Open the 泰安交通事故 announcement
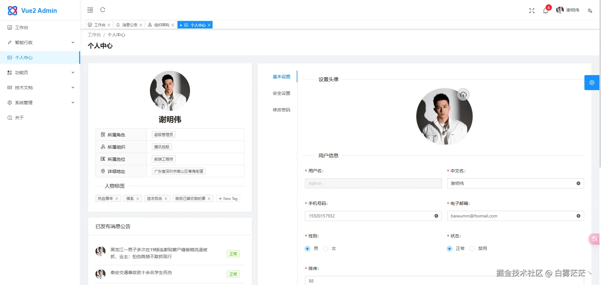Screen dimensions: 601x285 [141, 272]
